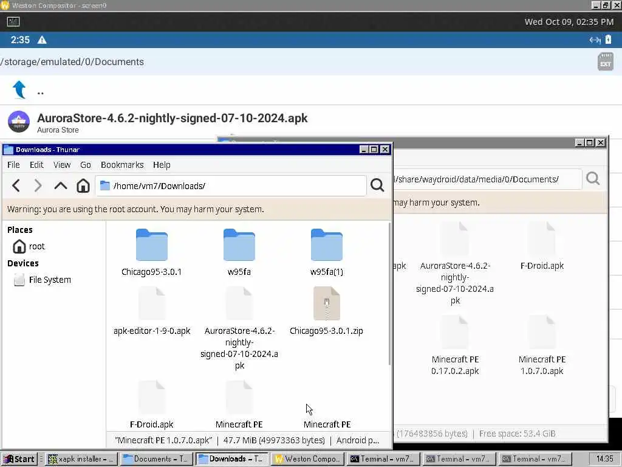622x467 pixels.
Task: Select Minecraft PE 1.0.7.0.apk in Documents window
Action: click(542, 345)
